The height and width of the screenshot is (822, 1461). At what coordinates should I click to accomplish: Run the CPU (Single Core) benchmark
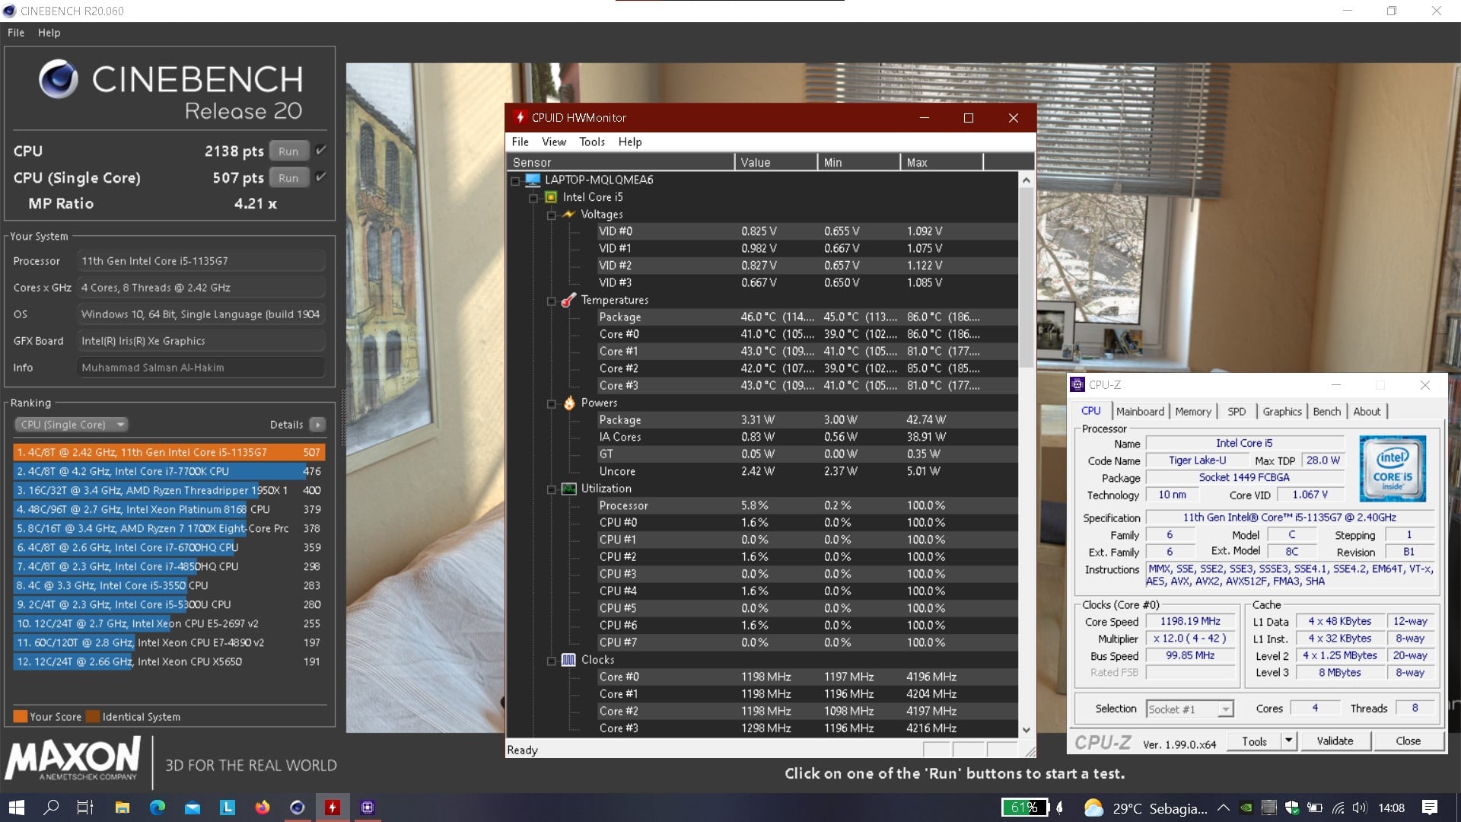click(x=288, y=177)
